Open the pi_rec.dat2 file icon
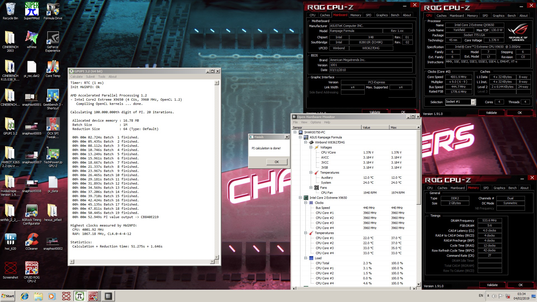This screenshot has width=537, height=302. [x=32, y=69]
